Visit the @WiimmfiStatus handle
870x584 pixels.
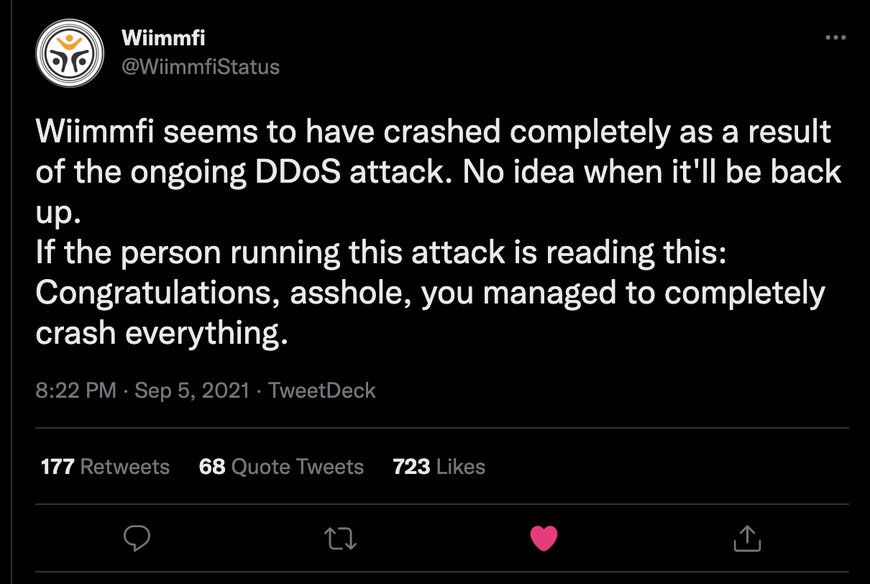(201, 67)
